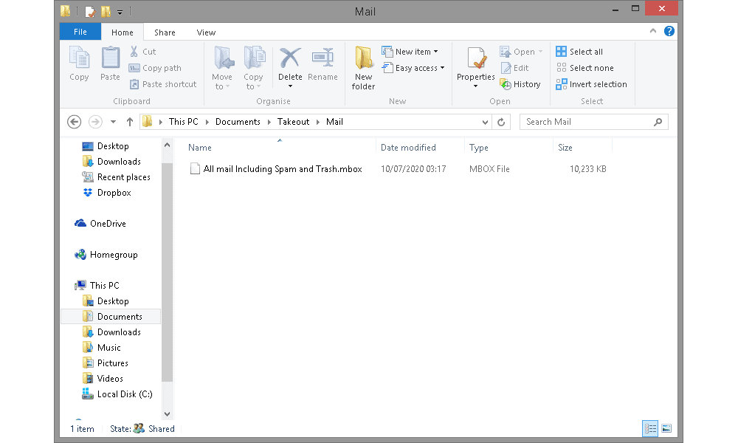This screenshot has width=738, height=443.
Task: Sort by the Name column header
Action: point(200,148)
